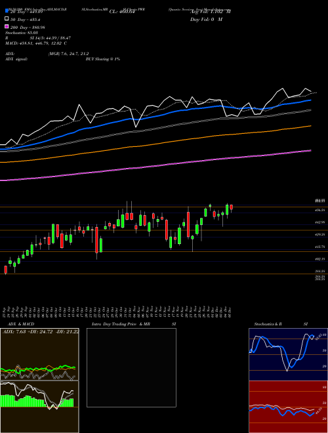The height and width of the screenshot is (433, 328).
Task: Click the 'CL: 460.64' closing price label
Action: tap(122, 12)
